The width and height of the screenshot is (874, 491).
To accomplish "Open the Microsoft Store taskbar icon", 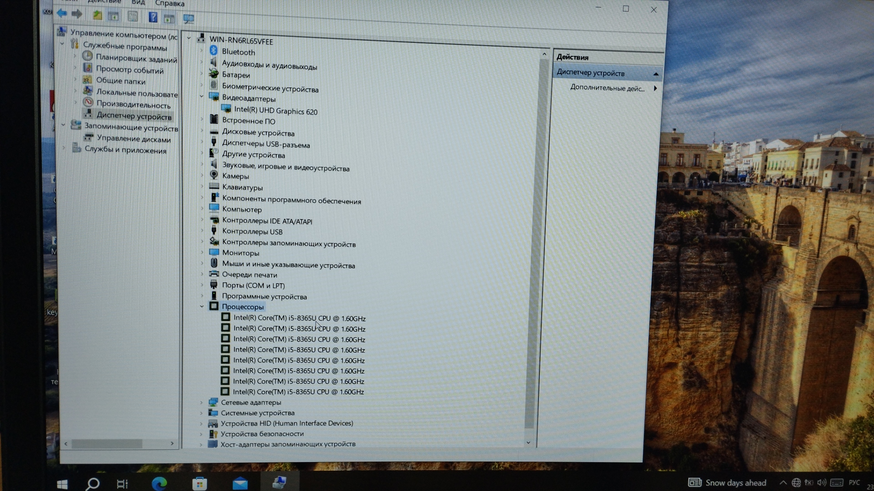I will pyautogui.click(x=199, y=484).
